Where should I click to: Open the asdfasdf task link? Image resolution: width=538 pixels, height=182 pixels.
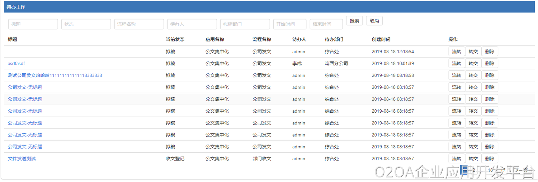click(16, 64)
